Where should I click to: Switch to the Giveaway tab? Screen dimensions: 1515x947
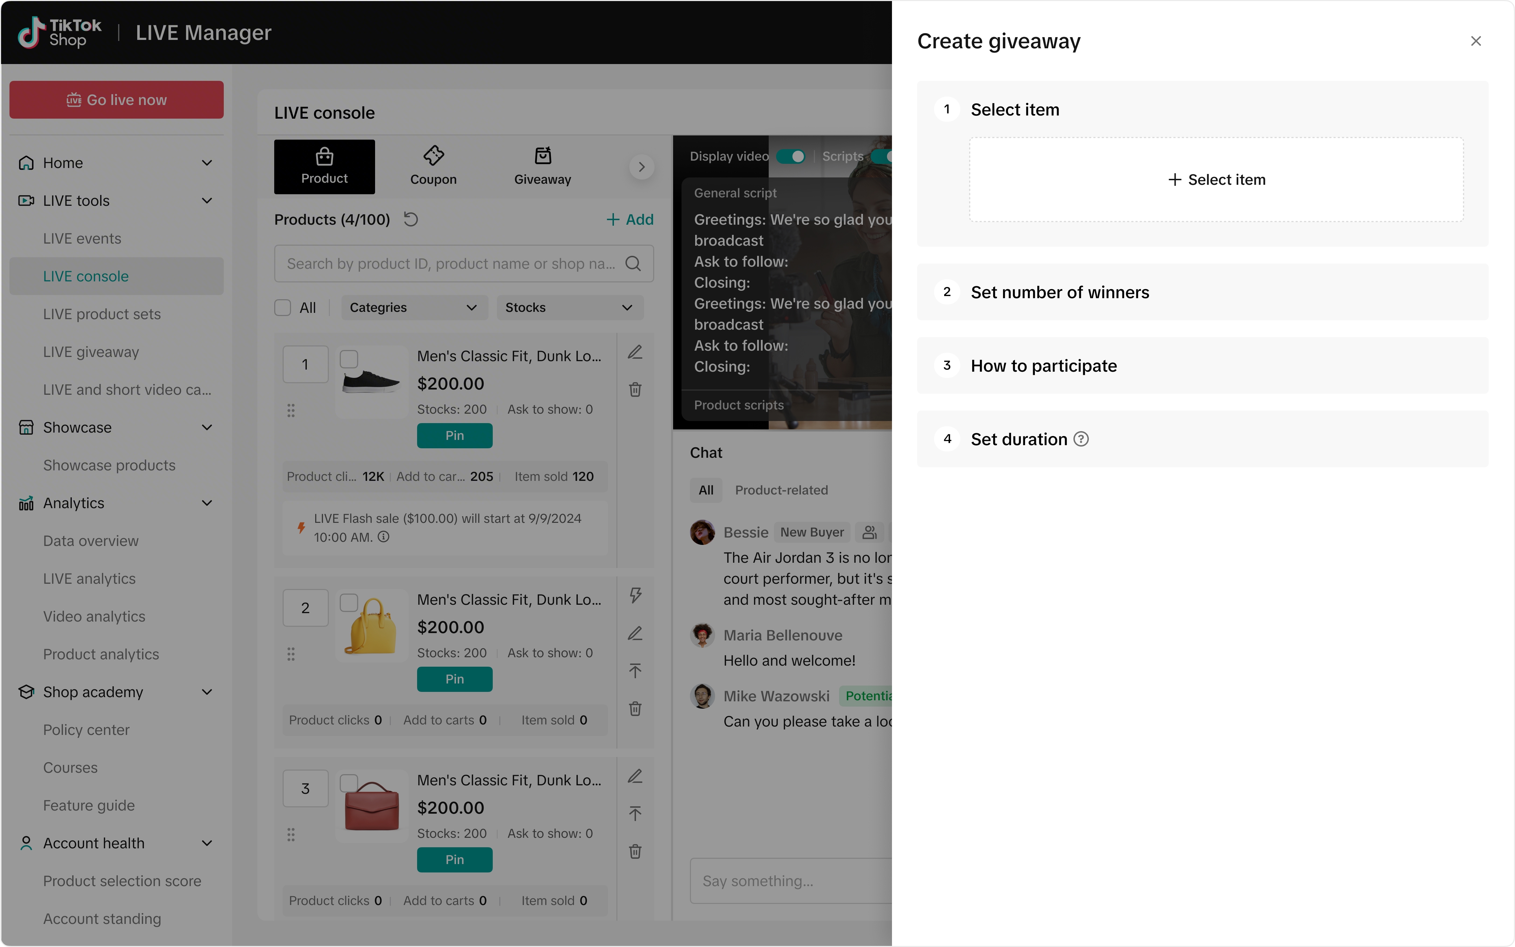tap(542, 167)
